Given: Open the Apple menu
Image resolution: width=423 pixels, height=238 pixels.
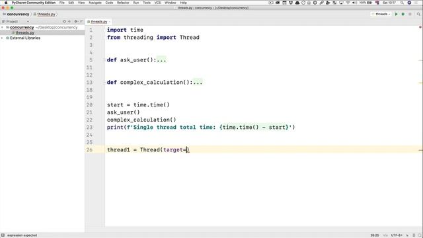Looking at the screenshot, I should click(x=6, y=3).
